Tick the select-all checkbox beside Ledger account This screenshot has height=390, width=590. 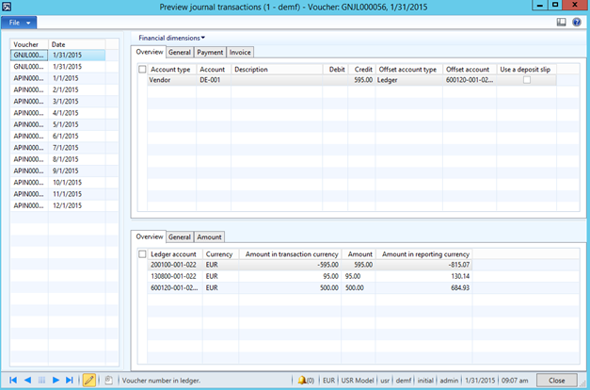point(142,254)
